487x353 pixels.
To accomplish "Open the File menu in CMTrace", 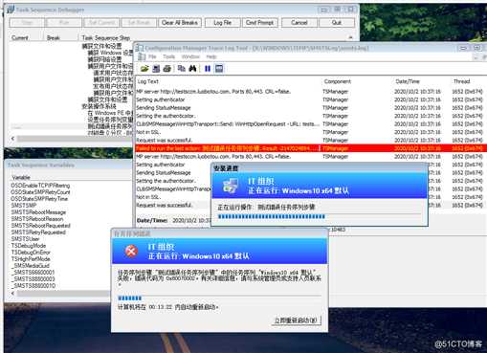I will click(x=152, y=56).
